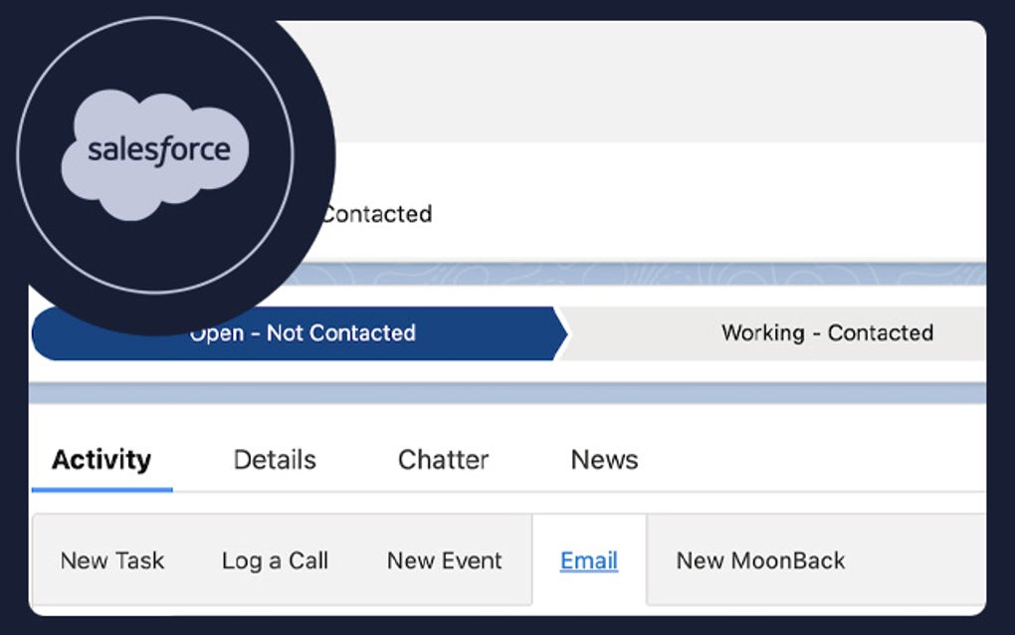Choose the New Task action

point(112,560)
